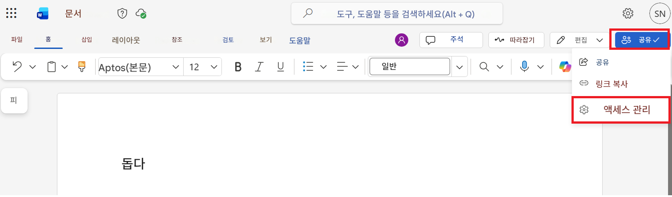Click the blue 공유 button
The image size is (672, 197).
click(642, 40)
